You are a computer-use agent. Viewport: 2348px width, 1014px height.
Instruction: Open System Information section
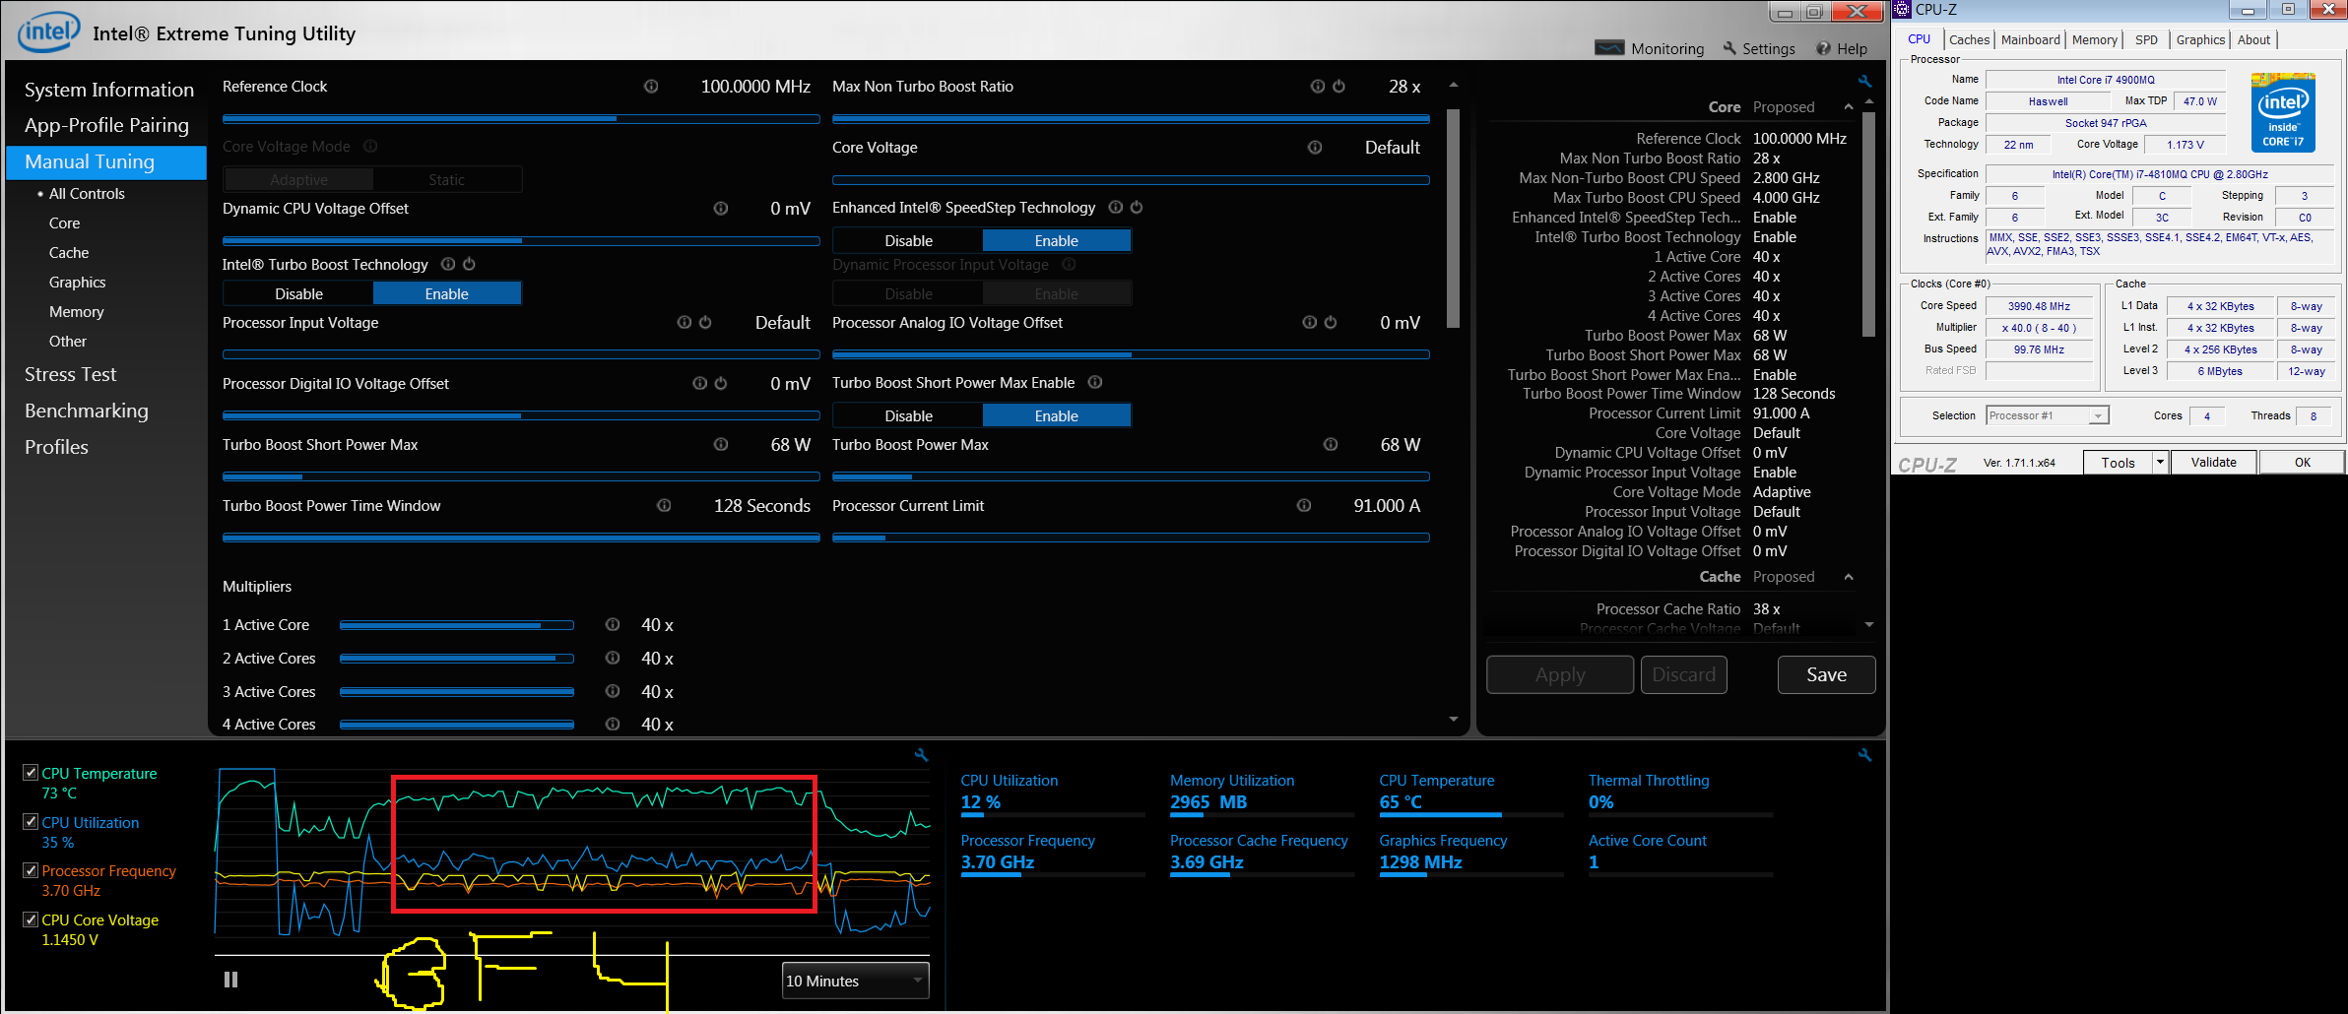point(108,90)
